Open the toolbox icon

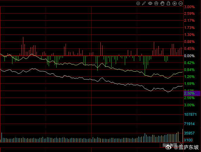pyautogui.click(x=156, y=3)
